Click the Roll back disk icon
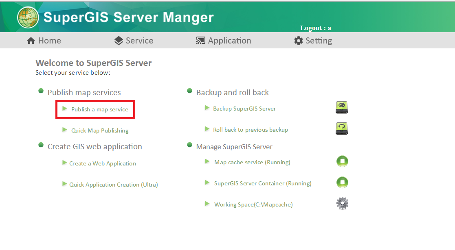The image size is (455, 250). pyautogui.click(x=342, y=128)
